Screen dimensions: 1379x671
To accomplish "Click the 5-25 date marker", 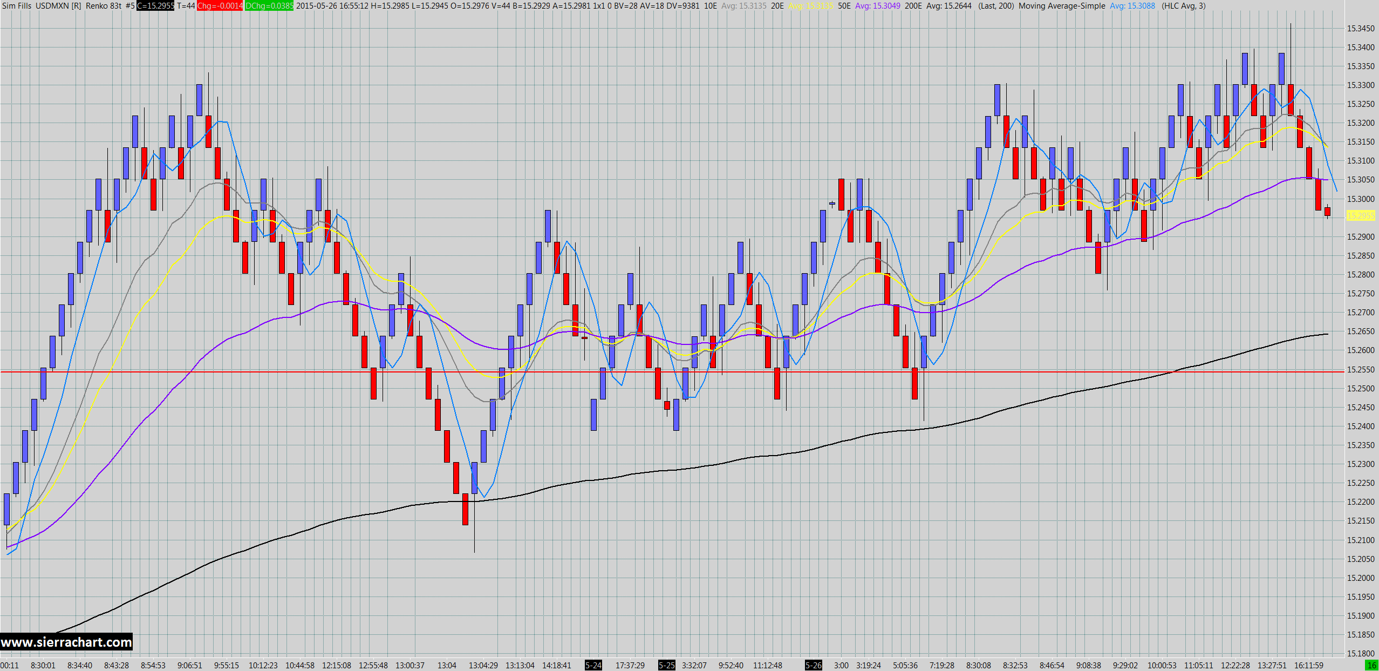I will 666,665.
